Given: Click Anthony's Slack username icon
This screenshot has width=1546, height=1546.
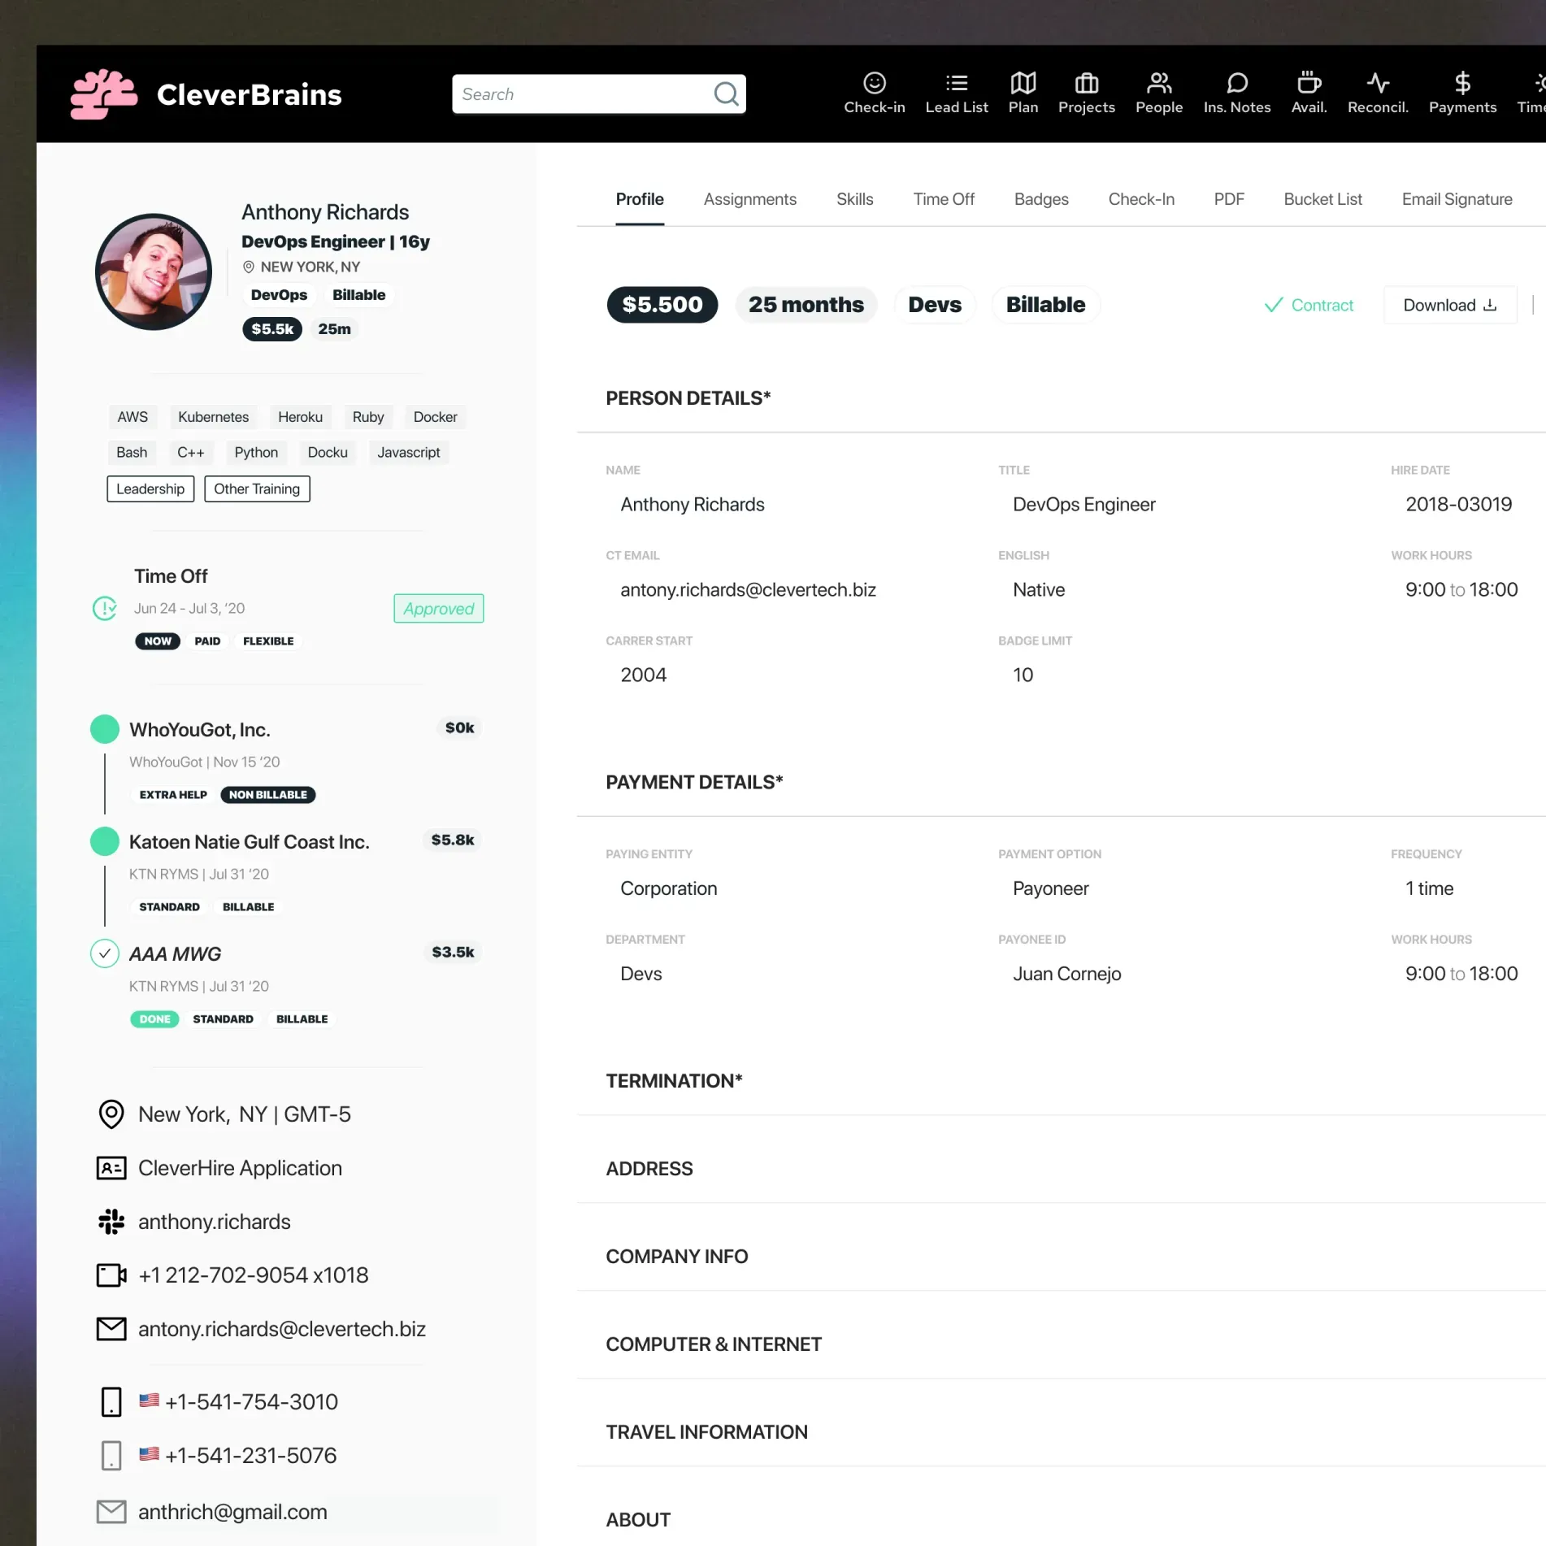Looking at the screenshot, I should click(x=111, y=1221).
